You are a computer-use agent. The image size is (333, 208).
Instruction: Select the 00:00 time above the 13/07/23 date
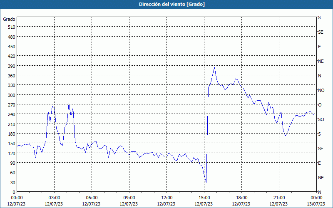pyautogui.click(x=316, y=198)
